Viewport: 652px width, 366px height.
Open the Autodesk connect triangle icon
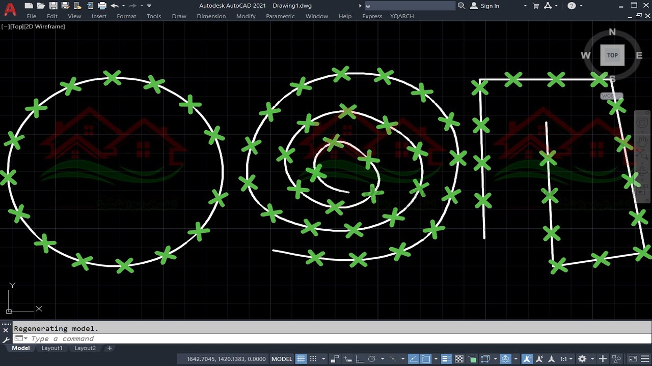548,6
